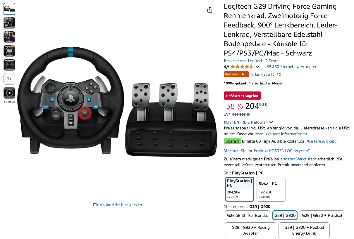
Task: Click 'Für Vollansicht hier klicken' text
Action: [117, 205]
